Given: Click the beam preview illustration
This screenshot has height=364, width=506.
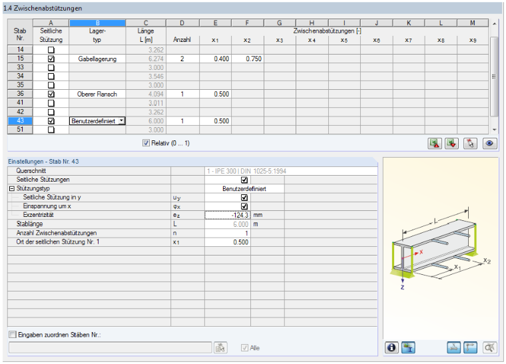Looking at the screenshot, I should [441, 248].
